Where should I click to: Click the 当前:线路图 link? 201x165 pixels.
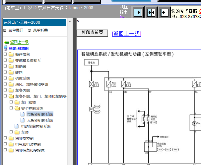[19, 49]
